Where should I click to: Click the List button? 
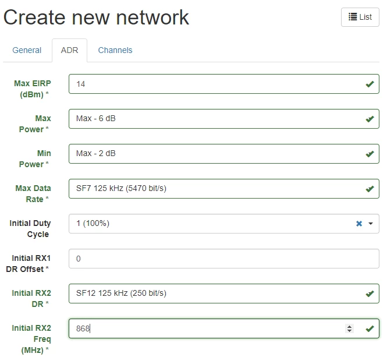tap(360, 17)
